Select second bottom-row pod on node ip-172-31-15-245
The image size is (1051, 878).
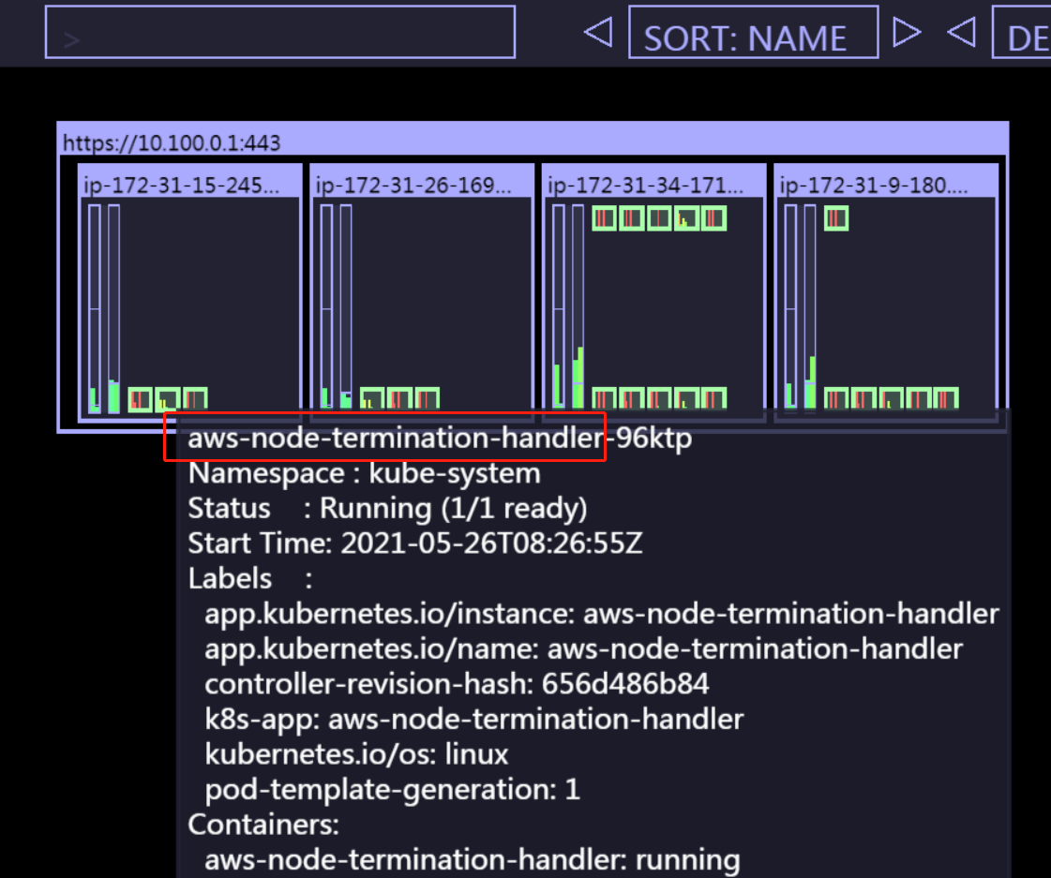pos(168,399)
